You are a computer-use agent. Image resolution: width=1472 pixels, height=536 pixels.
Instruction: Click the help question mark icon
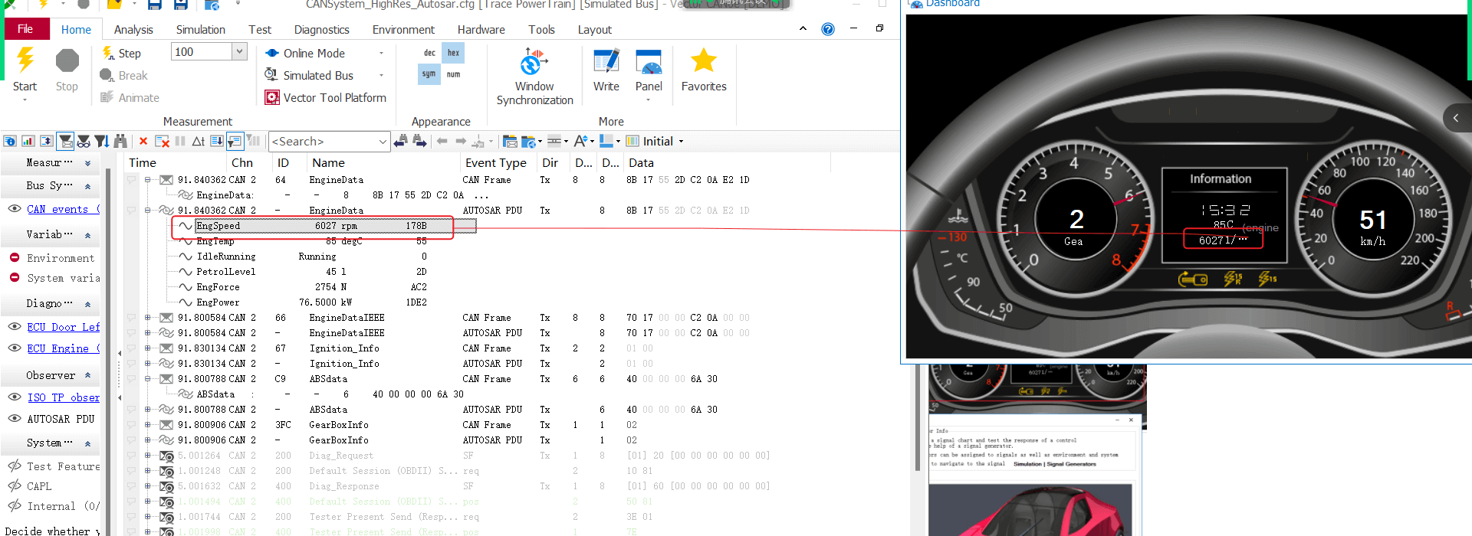(x=828, y=29)
